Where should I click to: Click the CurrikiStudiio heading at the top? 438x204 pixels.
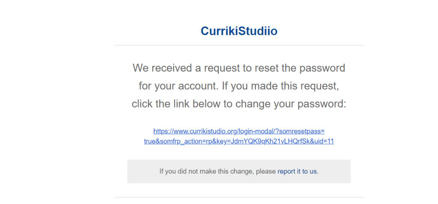[239, 31]
